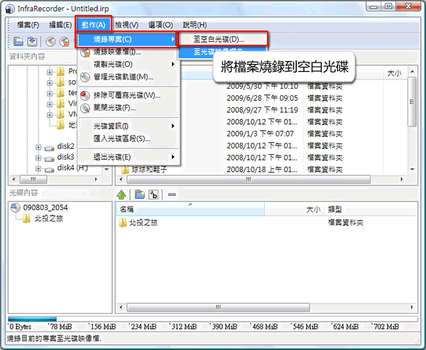
Task: Choose 抹除可覆寫光碟(W)... menu item
Action: tap(129, 95)
